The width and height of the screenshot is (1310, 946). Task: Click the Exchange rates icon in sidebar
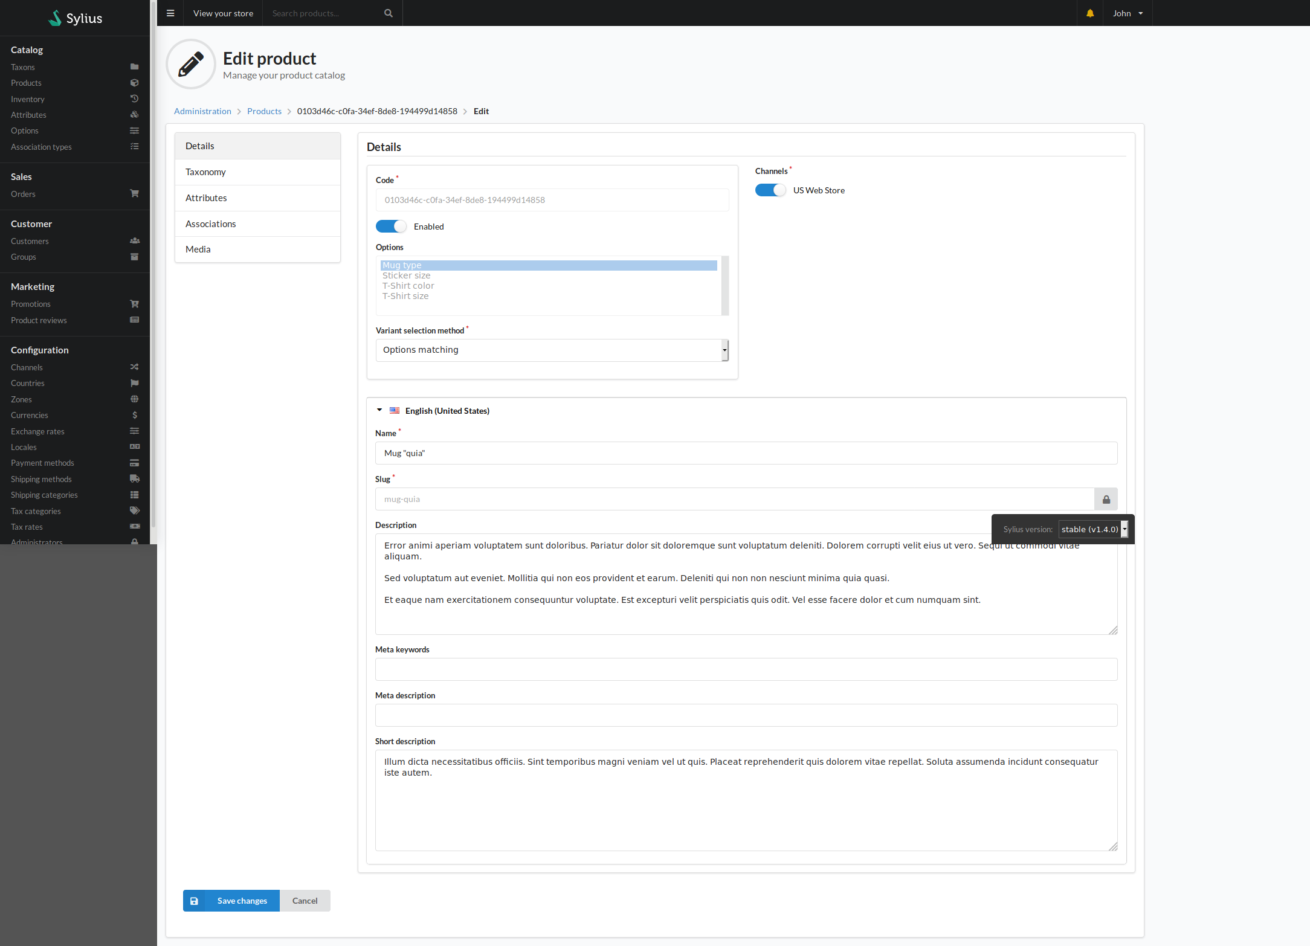[134, 431]
